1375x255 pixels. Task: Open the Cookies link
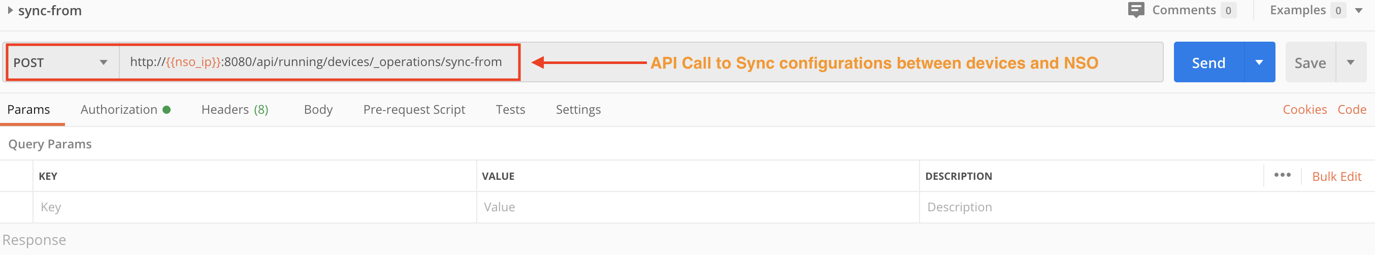pos(1304,109)
